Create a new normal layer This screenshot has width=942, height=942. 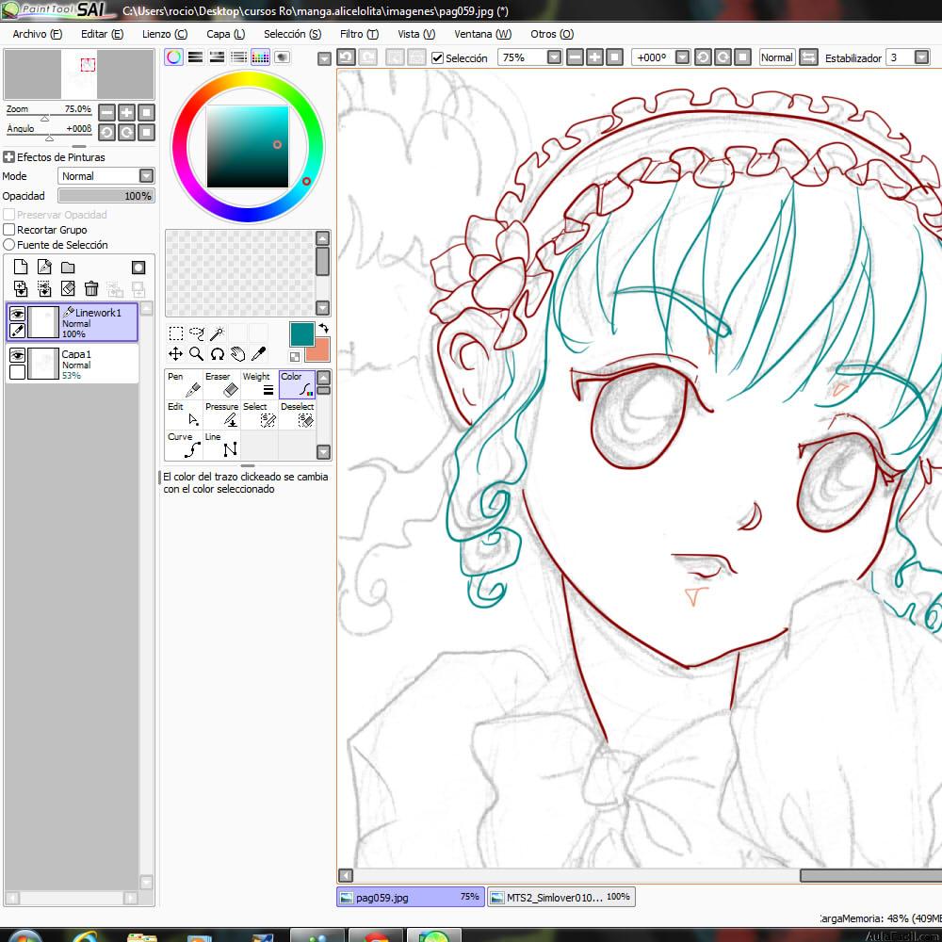pos(21,267)
